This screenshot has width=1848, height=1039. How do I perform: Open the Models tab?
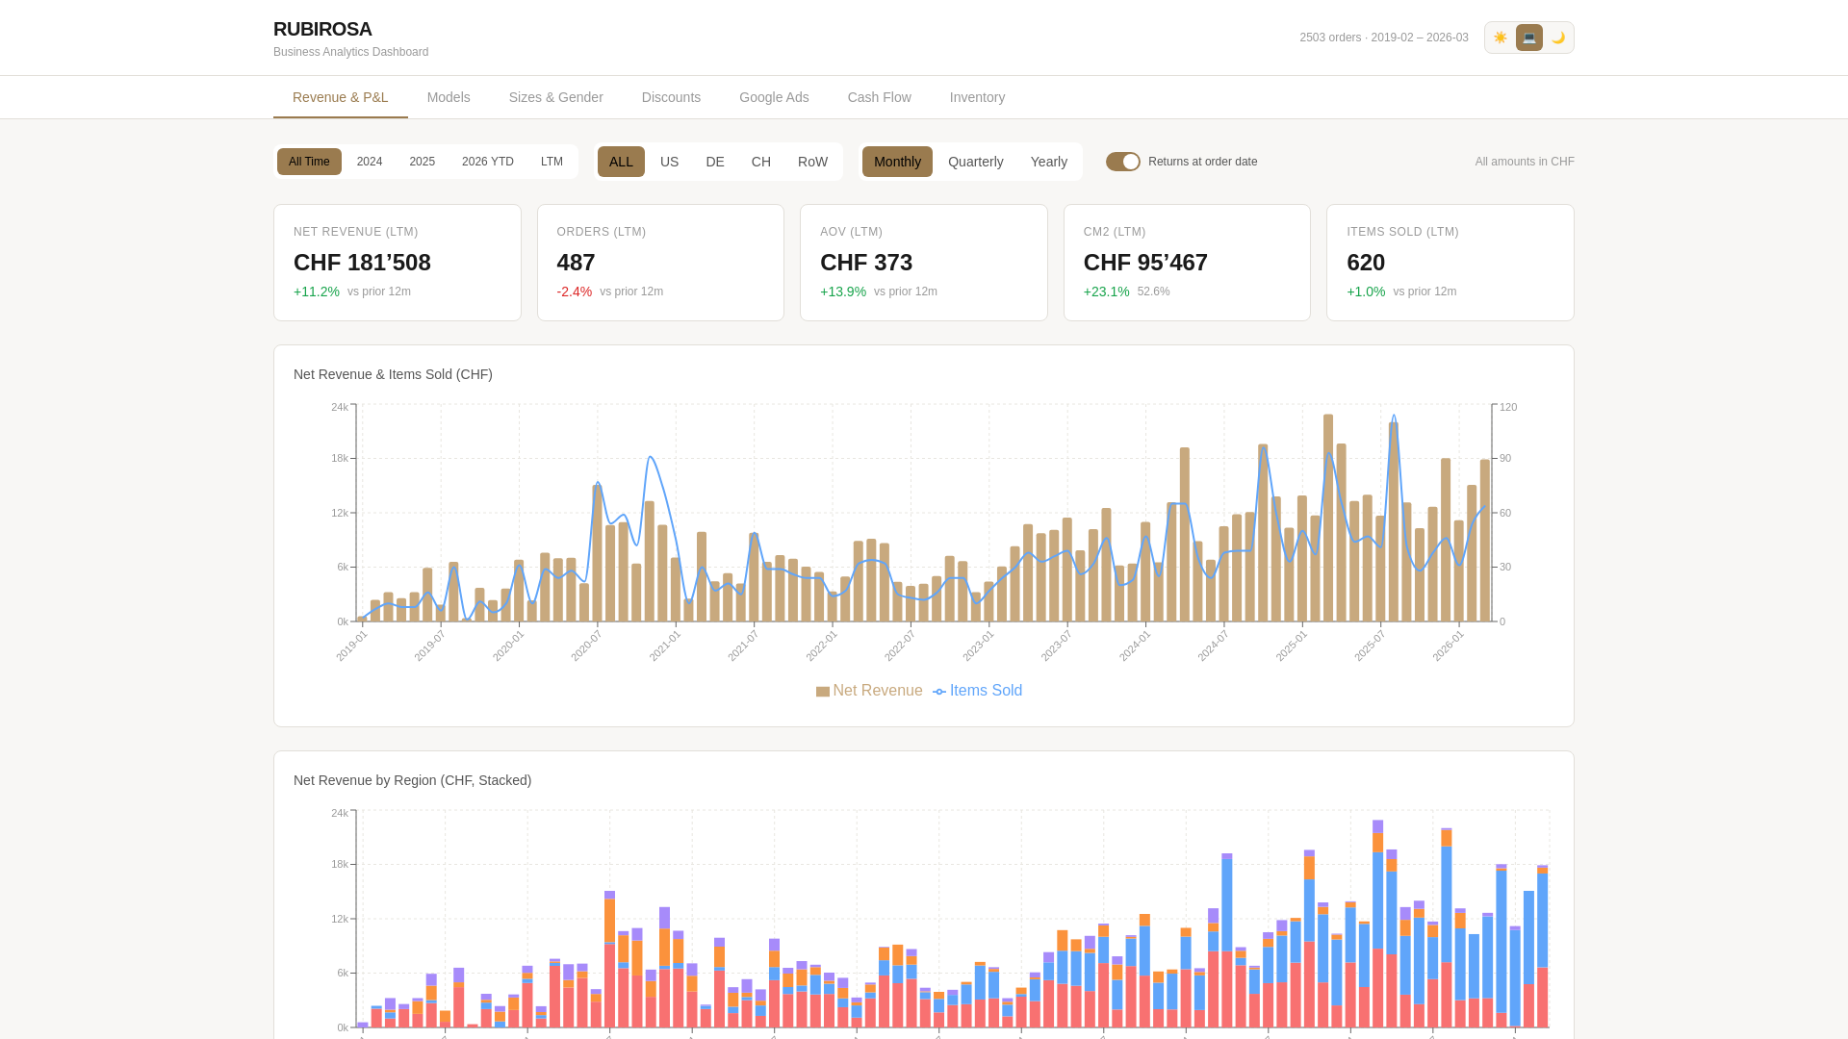click(x=449, y=97)
